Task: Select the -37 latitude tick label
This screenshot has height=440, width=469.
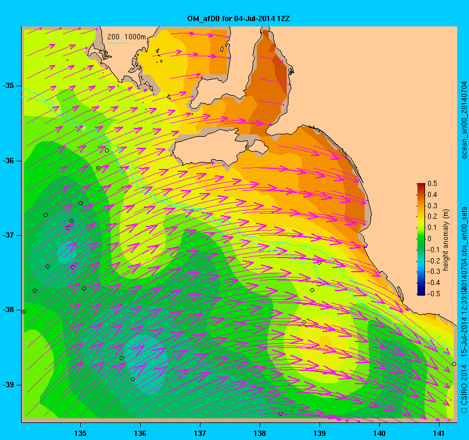Action: pyautogui.click(x=8, y=235)
